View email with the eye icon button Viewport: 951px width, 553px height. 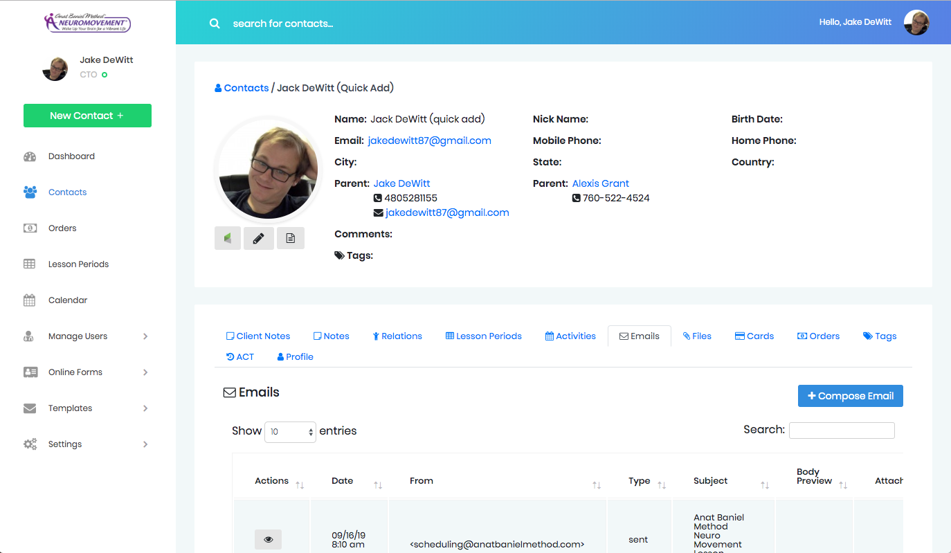pyautogui.click(x=268, y=539)
